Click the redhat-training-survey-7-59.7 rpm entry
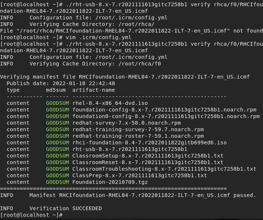Screen dimensions: 263x220 [x=138, y=129]
